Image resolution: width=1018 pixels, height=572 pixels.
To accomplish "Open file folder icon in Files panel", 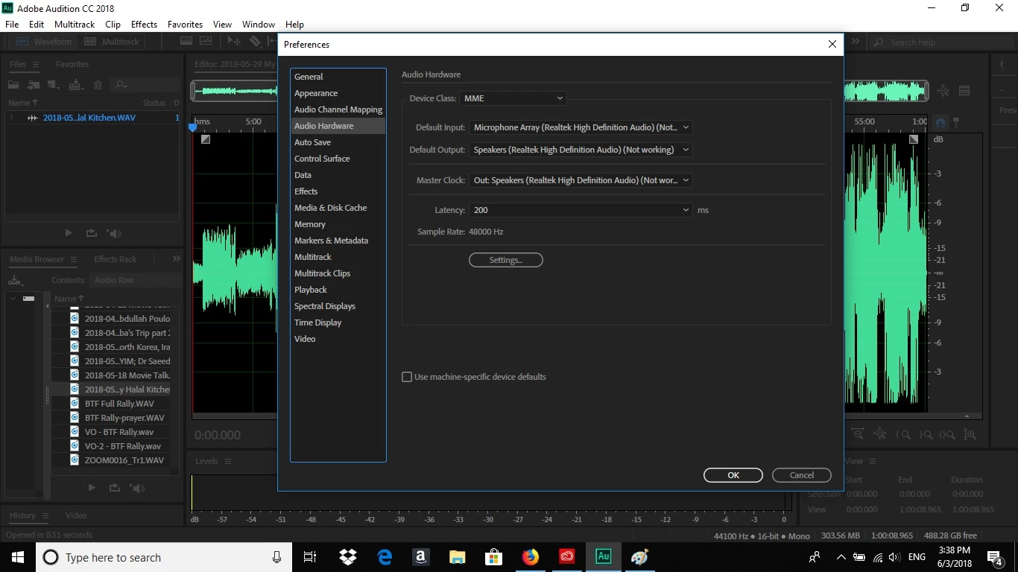I will 13,86.
